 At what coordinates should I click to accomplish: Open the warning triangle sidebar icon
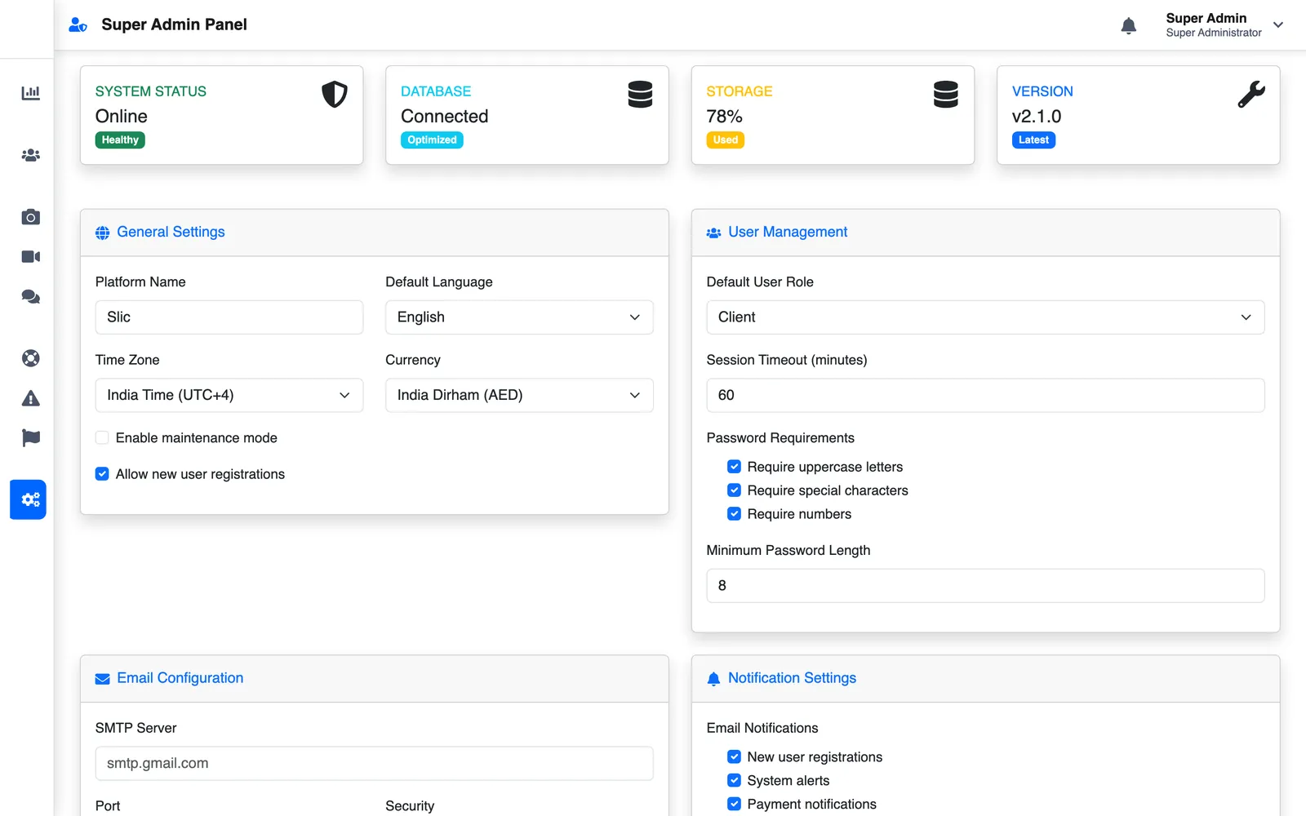coord(30,398)
